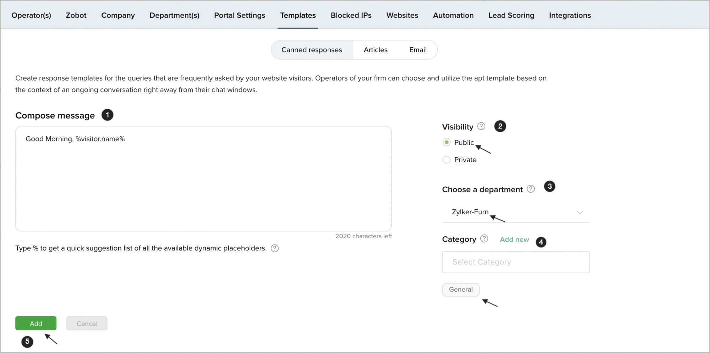
Task: Click the help icon next to Category
Action: click(484, 239)
